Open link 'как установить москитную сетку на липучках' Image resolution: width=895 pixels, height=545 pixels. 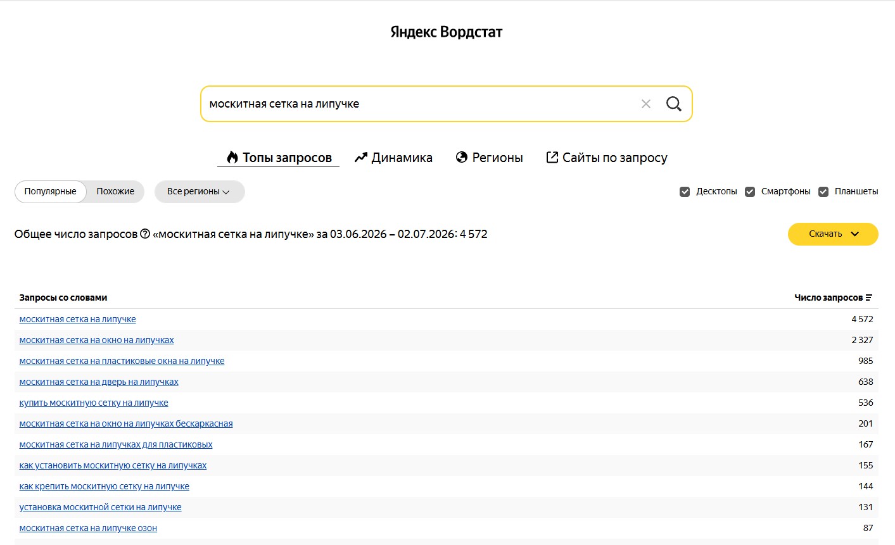tap(113, 466)
